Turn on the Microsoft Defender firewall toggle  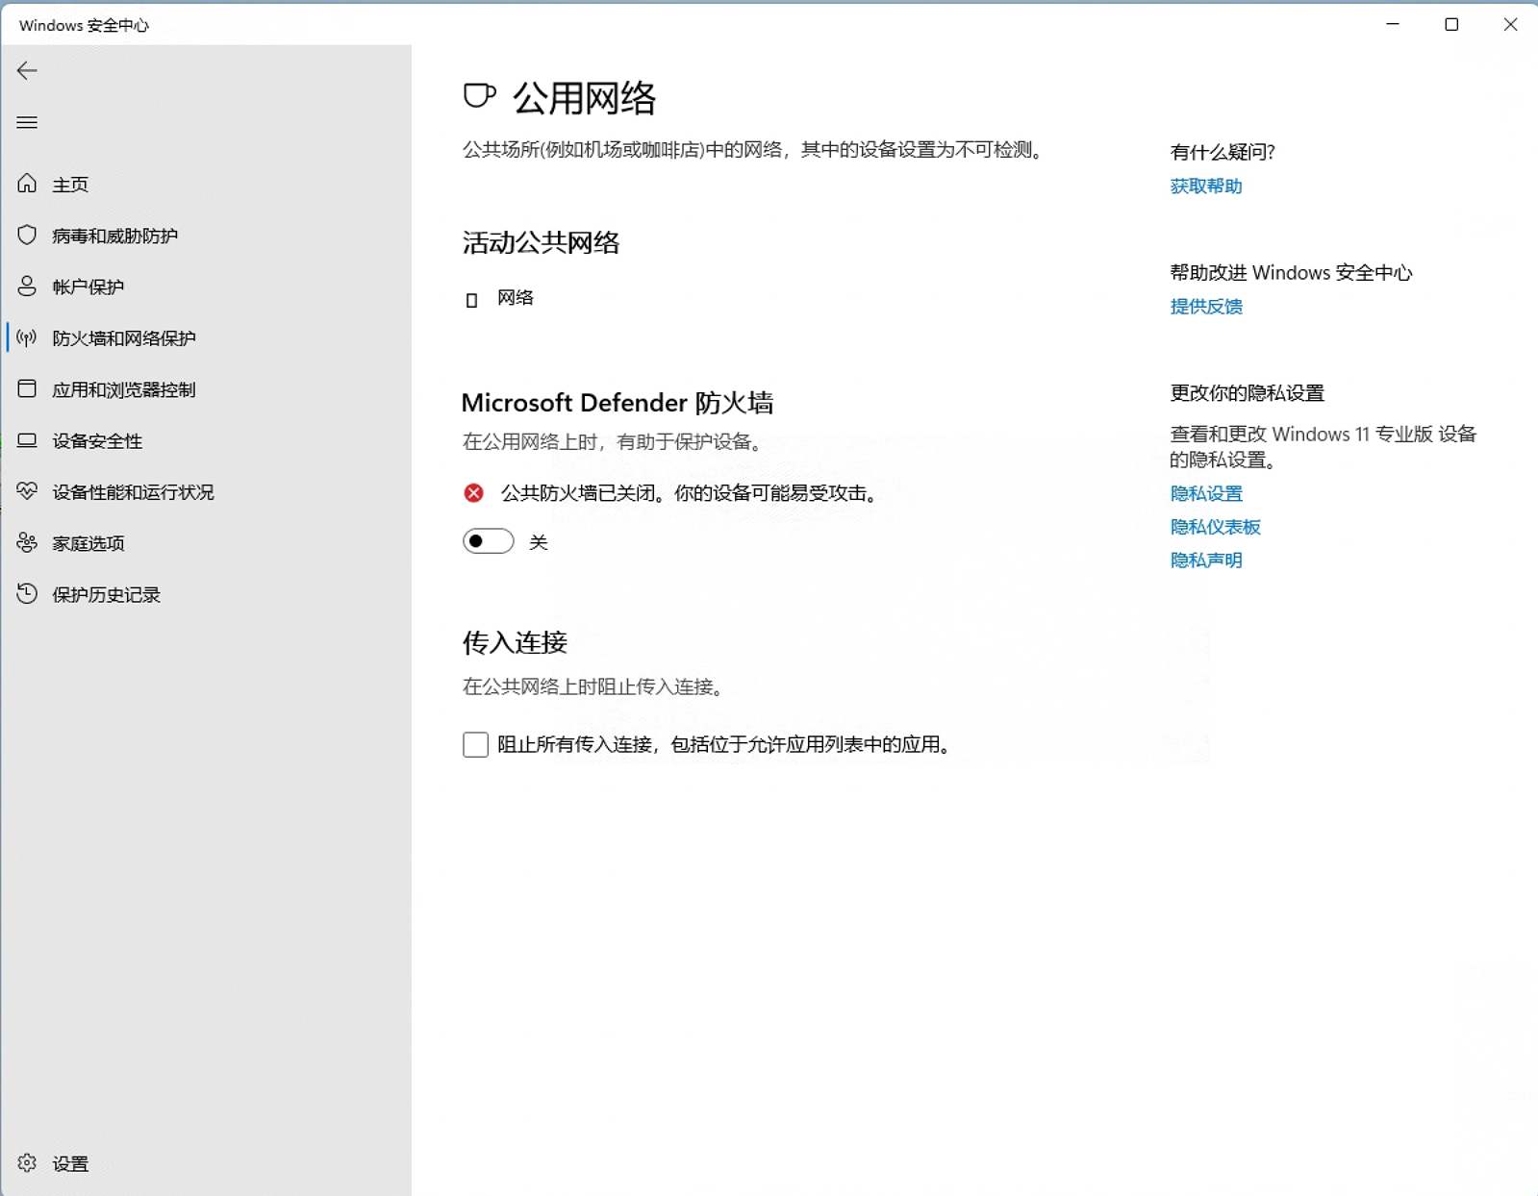point(489,541)
